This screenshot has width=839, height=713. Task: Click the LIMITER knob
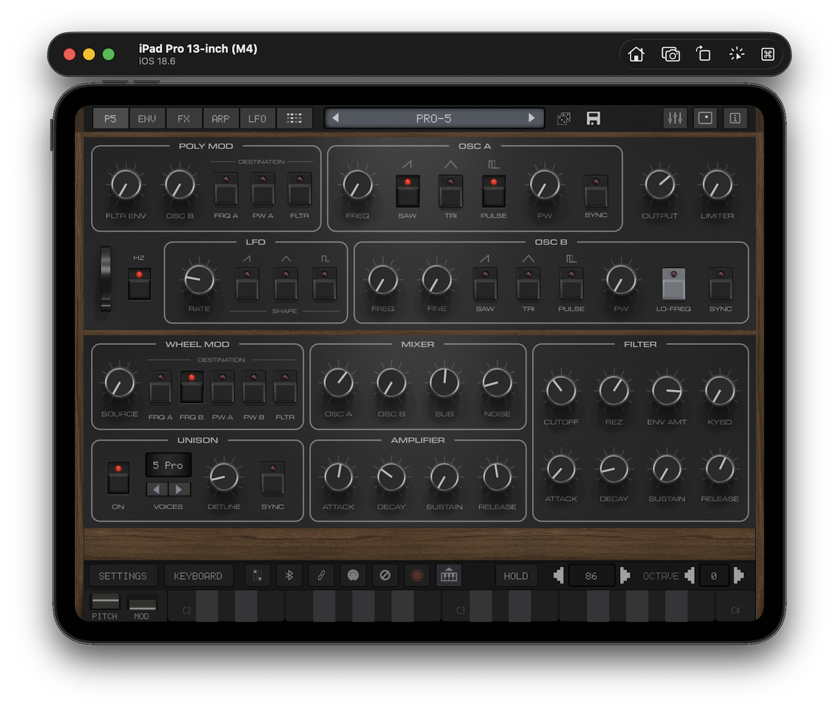pyautogui.click(x=717, y=185)
